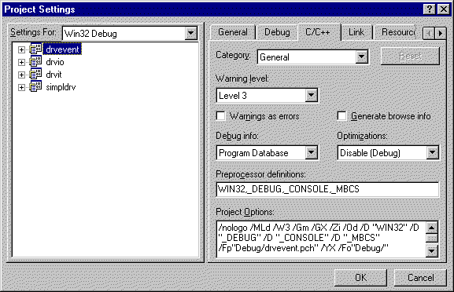Open the Optimizations dropdown
The height and width of the screenshot is (292, 454).
point(432,152)
